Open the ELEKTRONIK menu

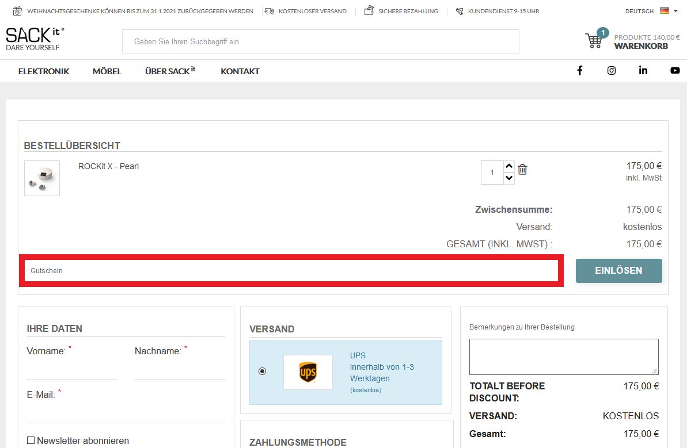(44, 71)
